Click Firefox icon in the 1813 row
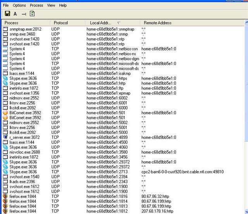 [x=5, y=206]
